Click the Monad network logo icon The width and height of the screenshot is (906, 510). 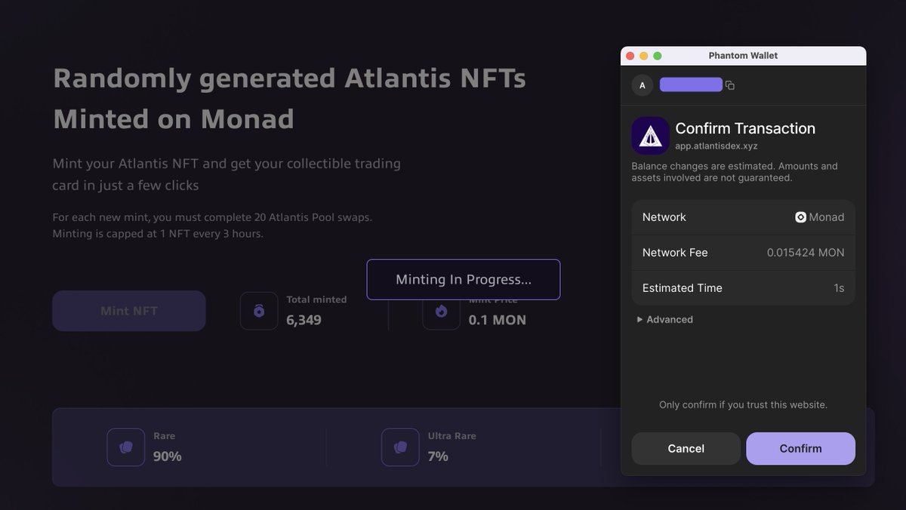pyautogui.click(x=800, y=217)
